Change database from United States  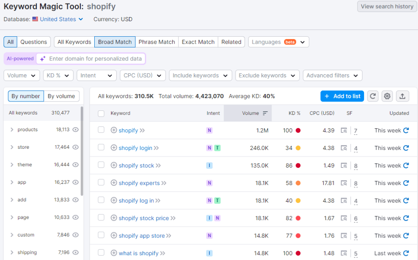click(x=61, y=19)
